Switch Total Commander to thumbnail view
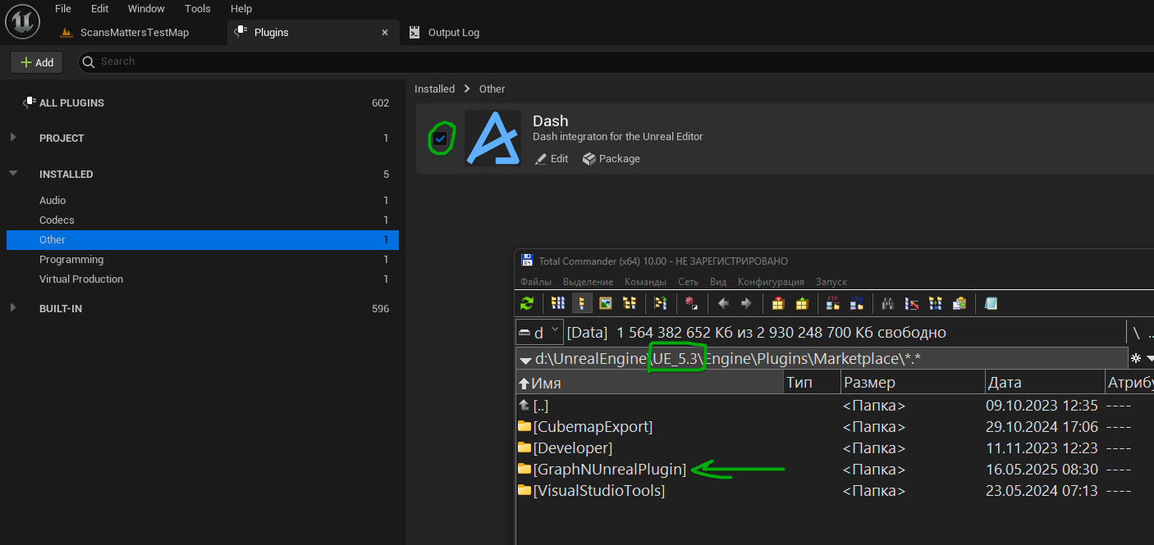This screenshot has height=545, width=1154. pyautogui.click(x=606, y=303)
